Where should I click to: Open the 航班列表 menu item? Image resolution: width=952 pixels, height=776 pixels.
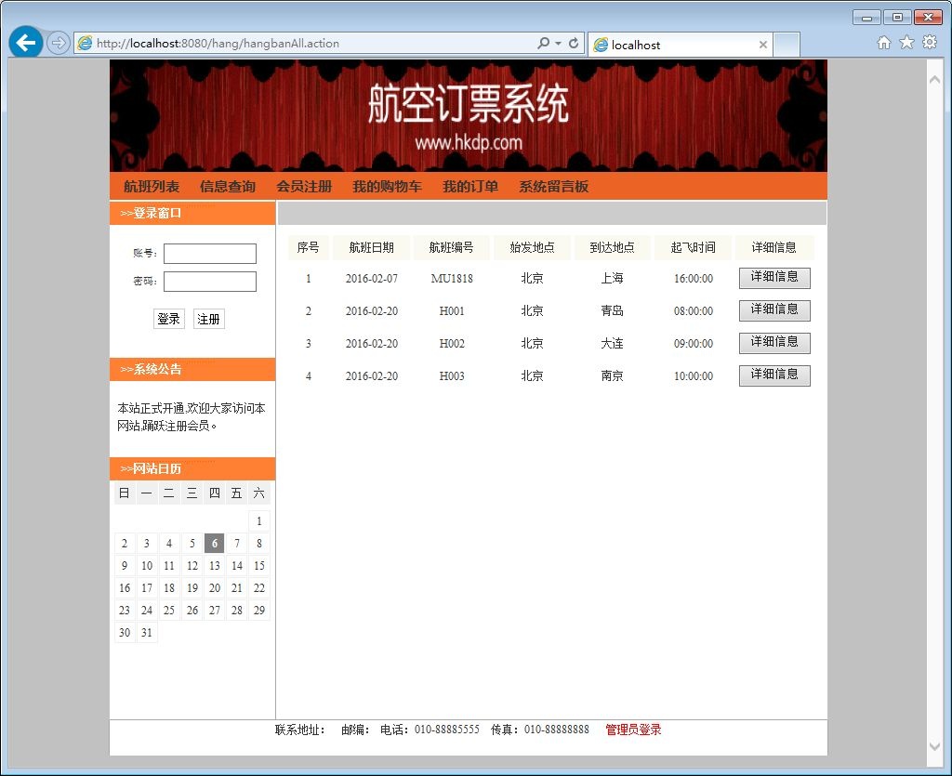[x=152, y=186]
